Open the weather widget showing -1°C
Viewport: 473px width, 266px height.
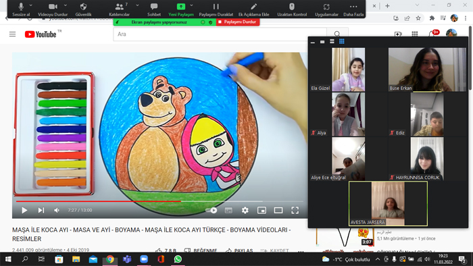345,259
